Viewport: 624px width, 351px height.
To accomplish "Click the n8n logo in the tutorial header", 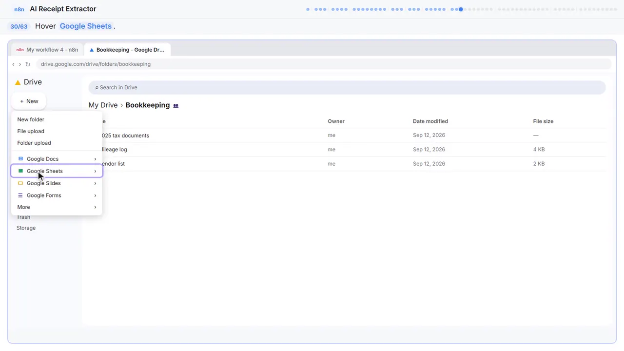I will (x=19, y=9).
